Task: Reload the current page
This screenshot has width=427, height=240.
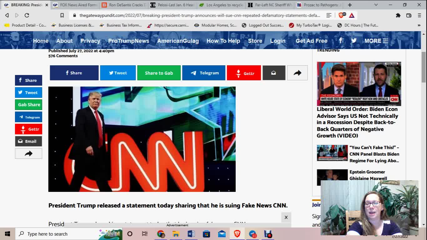Action: [27, 15]
